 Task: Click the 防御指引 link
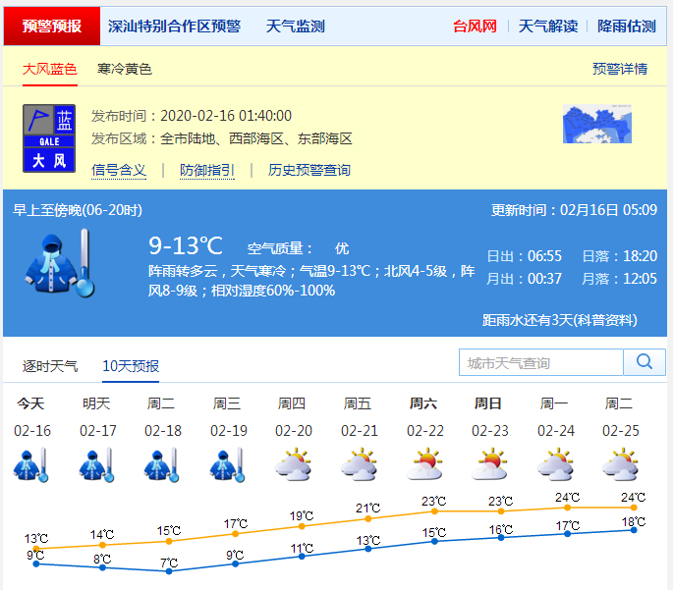(x=207, y=170)
